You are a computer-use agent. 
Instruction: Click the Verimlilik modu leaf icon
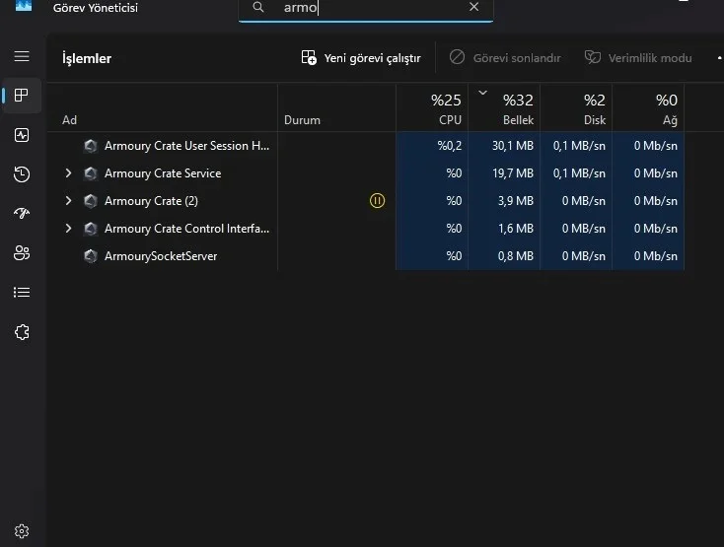tap(593, 57)
